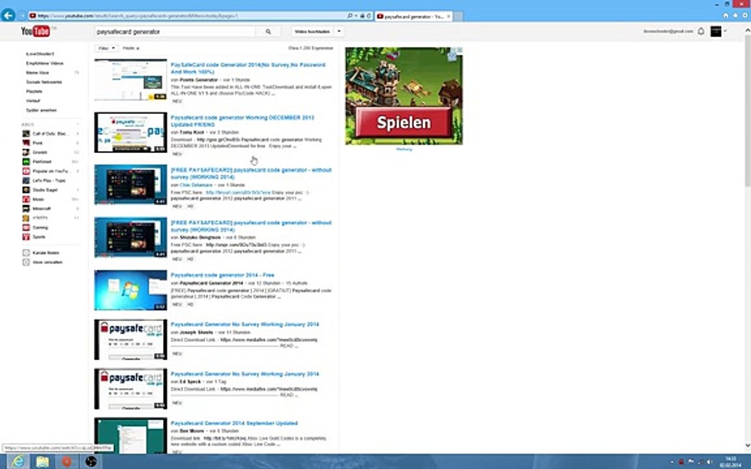
Task: Open the Gaming channel icon in the sidebar
Action: 26,227
